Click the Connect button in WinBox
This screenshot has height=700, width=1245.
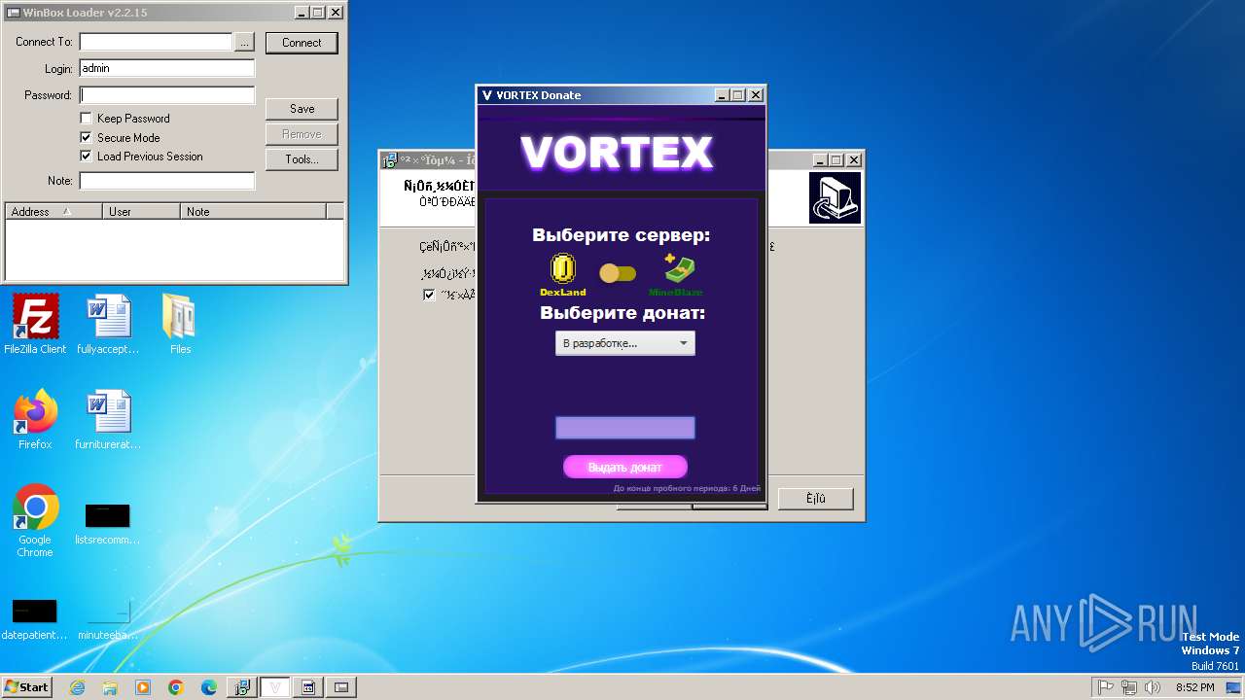302,43
